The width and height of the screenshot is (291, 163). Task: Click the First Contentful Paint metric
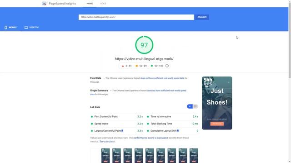pos(116,117)
